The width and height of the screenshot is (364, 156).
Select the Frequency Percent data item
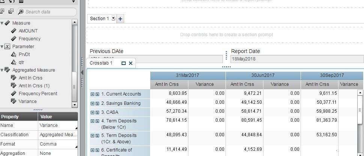[x=38, y=94]
